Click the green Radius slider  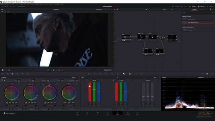[x=94, y=92]
